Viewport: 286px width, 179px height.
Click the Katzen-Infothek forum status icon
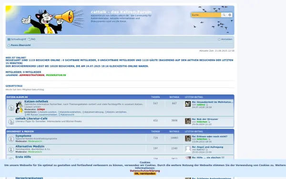(11, 108)
